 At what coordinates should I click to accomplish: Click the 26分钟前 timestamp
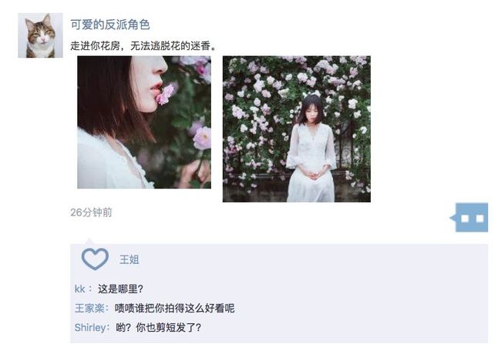pyautogui.click(x=91, y=212)
